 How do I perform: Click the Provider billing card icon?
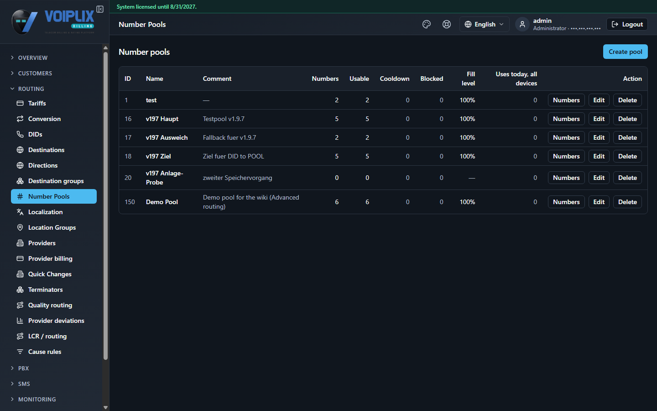[20, 258]
